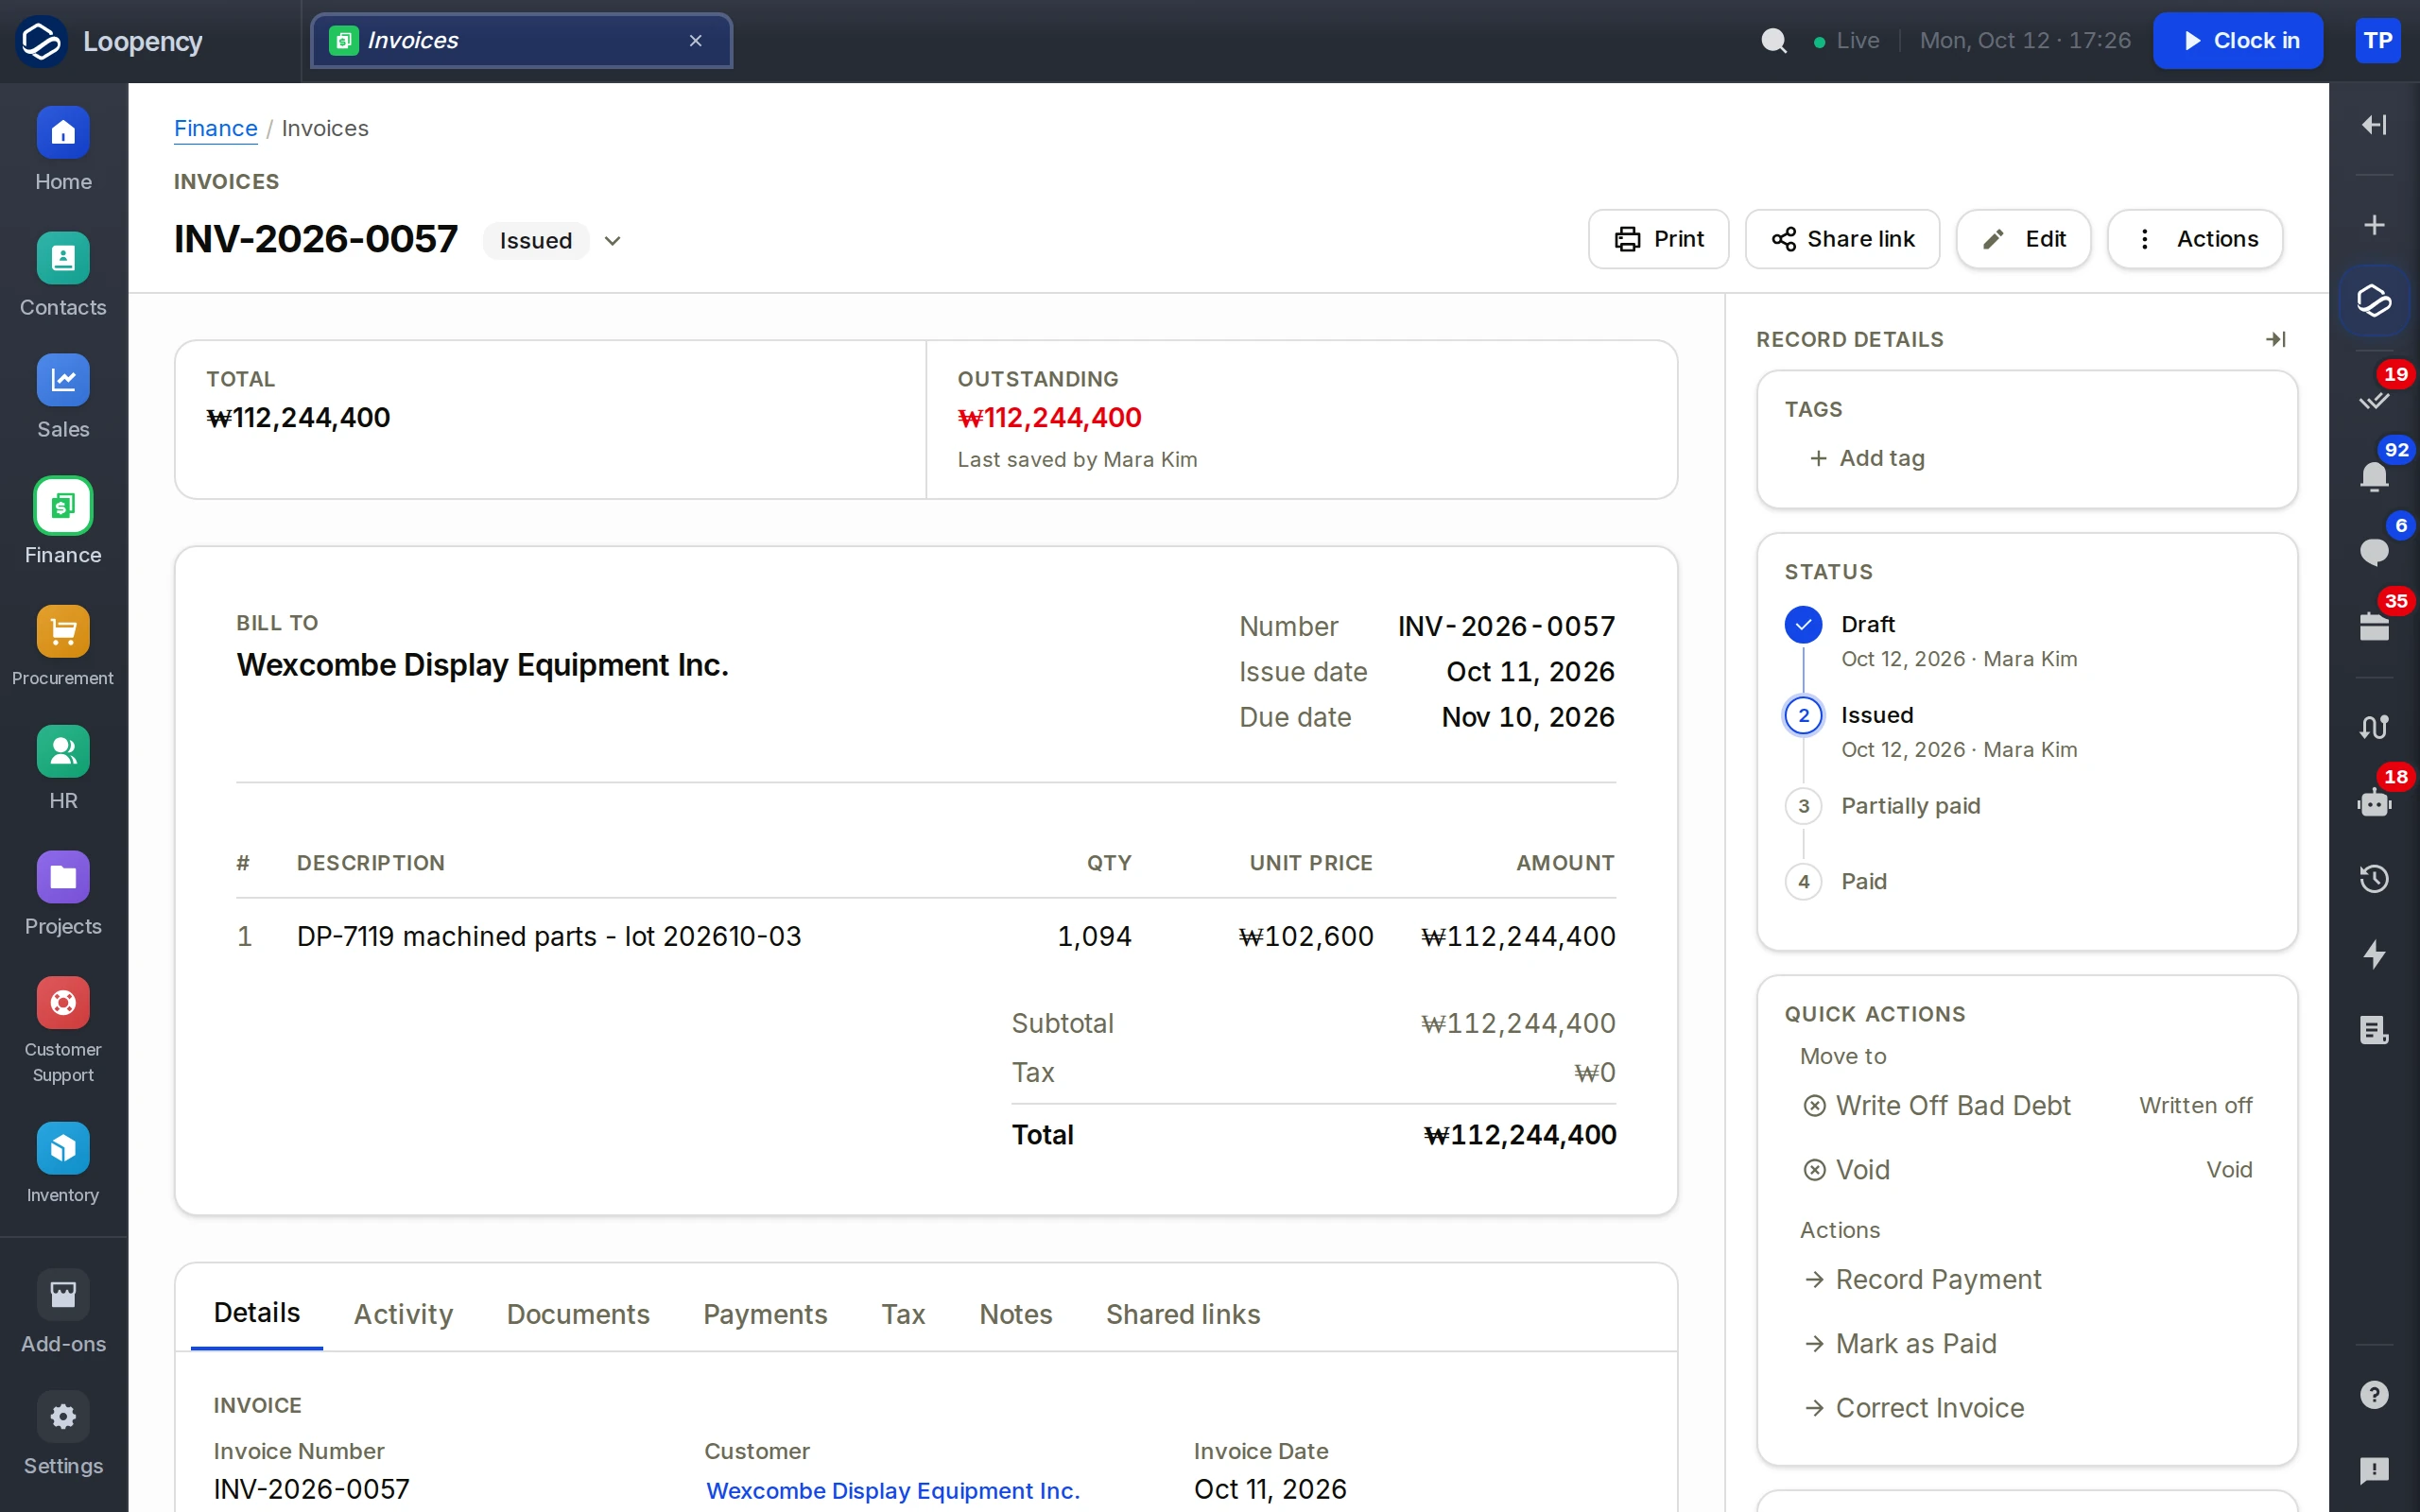Viewport: 2420px width, 1512px height.
Task: Open the Inventory module
Action: click(x=63, y=1164)
